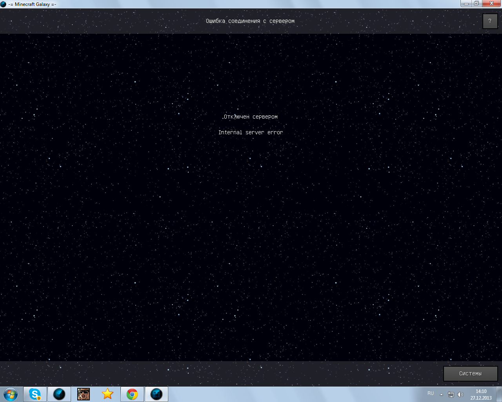
Task: Open the dark globe icon beside Skype
Action: point(59,394)
